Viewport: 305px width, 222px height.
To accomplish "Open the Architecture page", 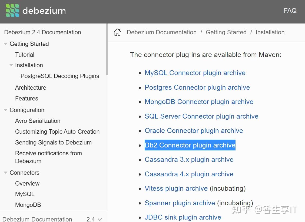I will coord(31,88).
